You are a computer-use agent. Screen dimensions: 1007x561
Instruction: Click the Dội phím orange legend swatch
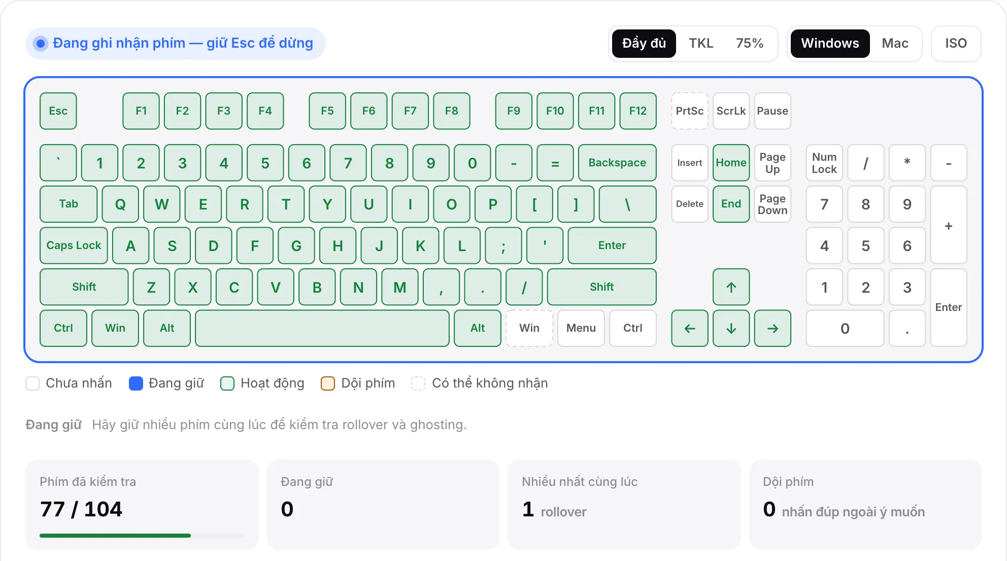pyautogui.click(x=328, y=383)
